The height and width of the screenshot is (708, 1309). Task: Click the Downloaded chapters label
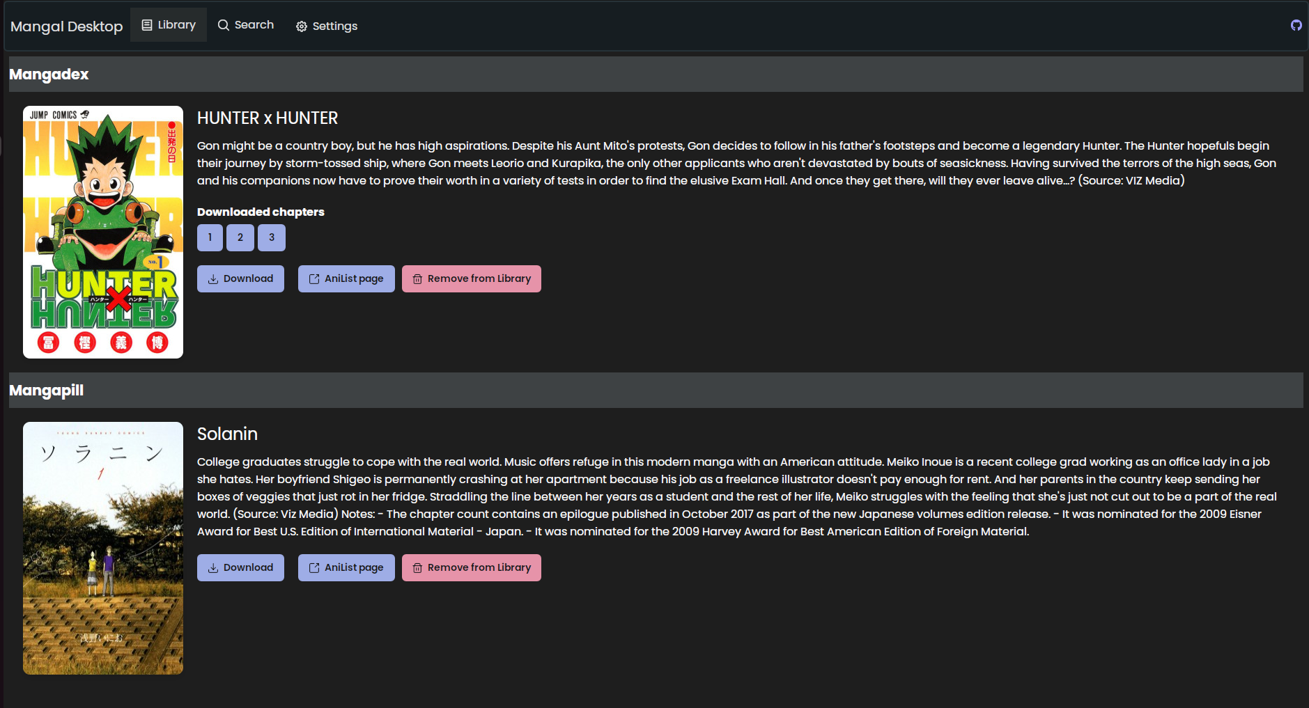(x=261, y=212)
